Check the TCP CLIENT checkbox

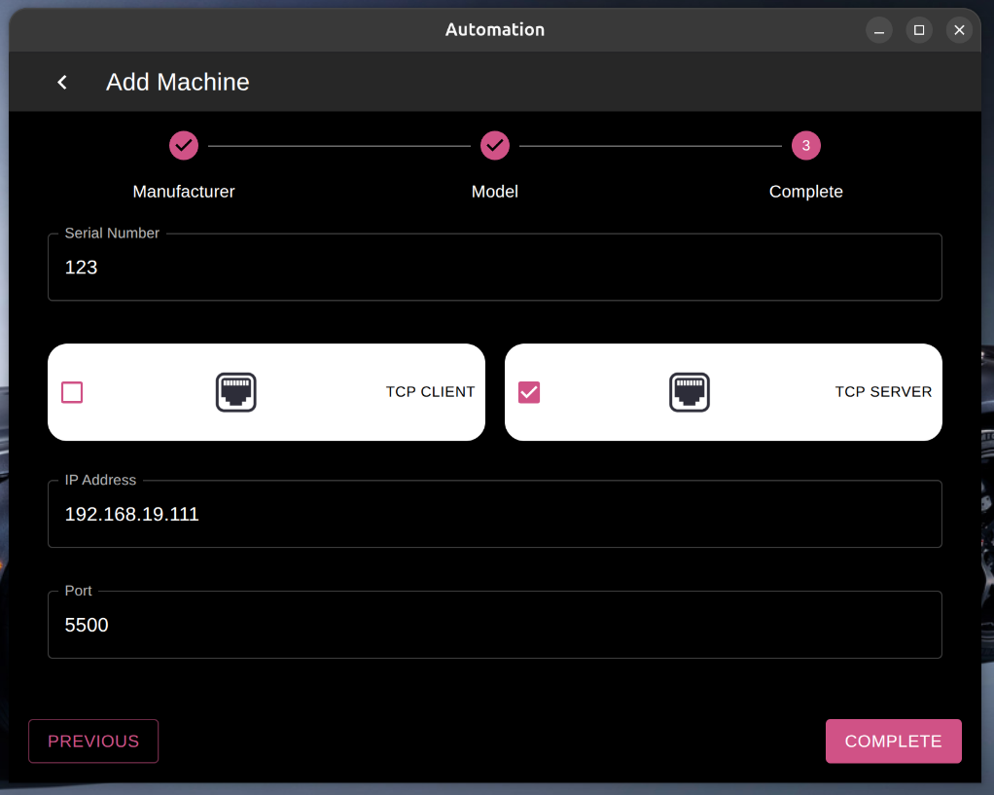tap(72, 392)
